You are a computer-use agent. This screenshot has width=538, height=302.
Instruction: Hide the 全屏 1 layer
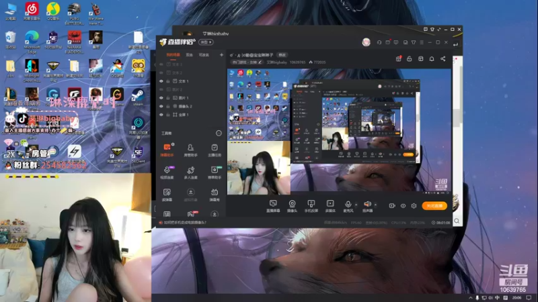pyautogui.click(x=161, y=115)
